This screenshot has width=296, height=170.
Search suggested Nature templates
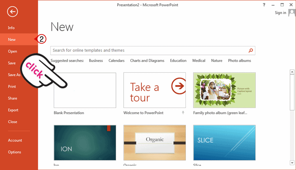click(217, 60)
